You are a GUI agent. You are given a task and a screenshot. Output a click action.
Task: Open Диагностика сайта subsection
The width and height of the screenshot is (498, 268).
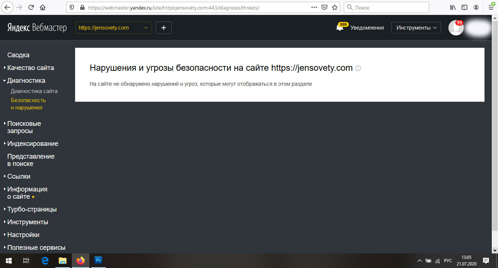point(34,91)
